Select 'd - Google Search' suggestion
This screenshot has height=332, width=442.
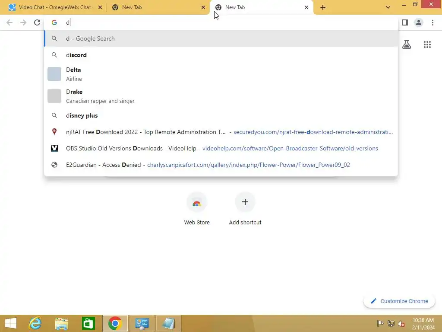[x=221, y=38]
